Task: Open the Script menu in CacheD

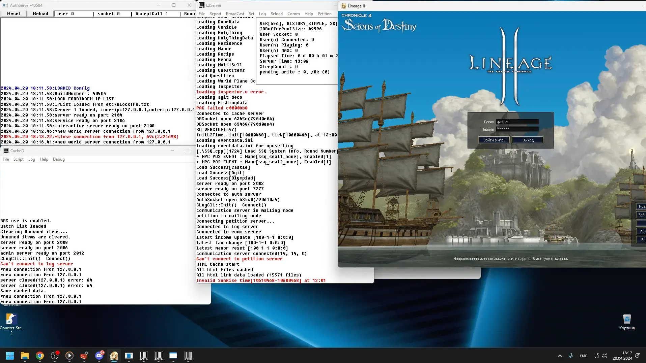Action: pos(19,159)
